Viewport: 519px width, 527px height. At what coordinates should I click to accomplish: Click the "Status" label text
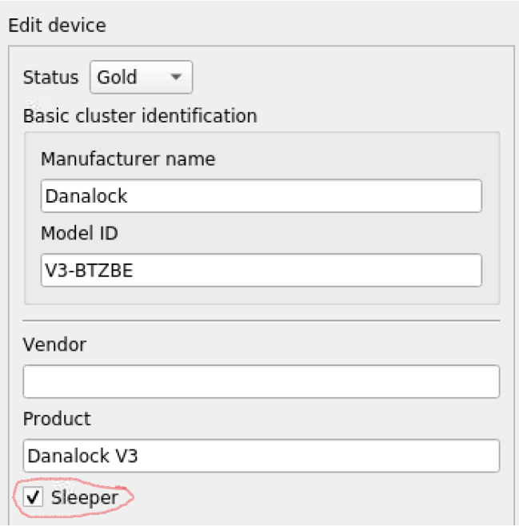(x=51, y=78)
